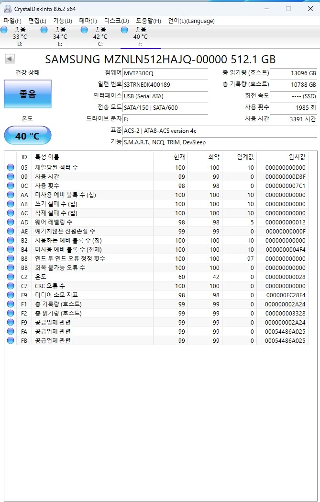Click blue status orb for ID E9 row
Viewport: 320px width, 502px height.
tap(11, 295)
